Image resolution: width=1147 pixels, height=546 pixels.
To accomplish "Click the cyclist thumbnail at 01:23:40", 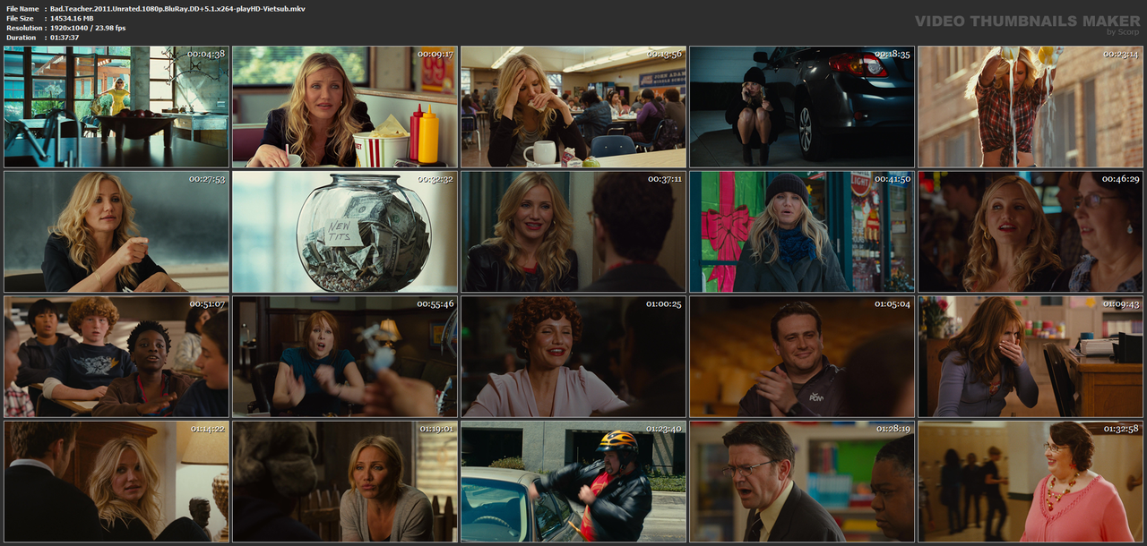I will point(573,481).
